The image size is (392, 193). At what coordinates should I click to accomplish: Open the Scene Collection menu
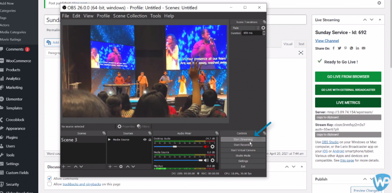point(130,16)
